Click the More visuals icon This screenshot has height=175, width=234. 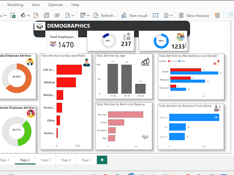[166, 15]
